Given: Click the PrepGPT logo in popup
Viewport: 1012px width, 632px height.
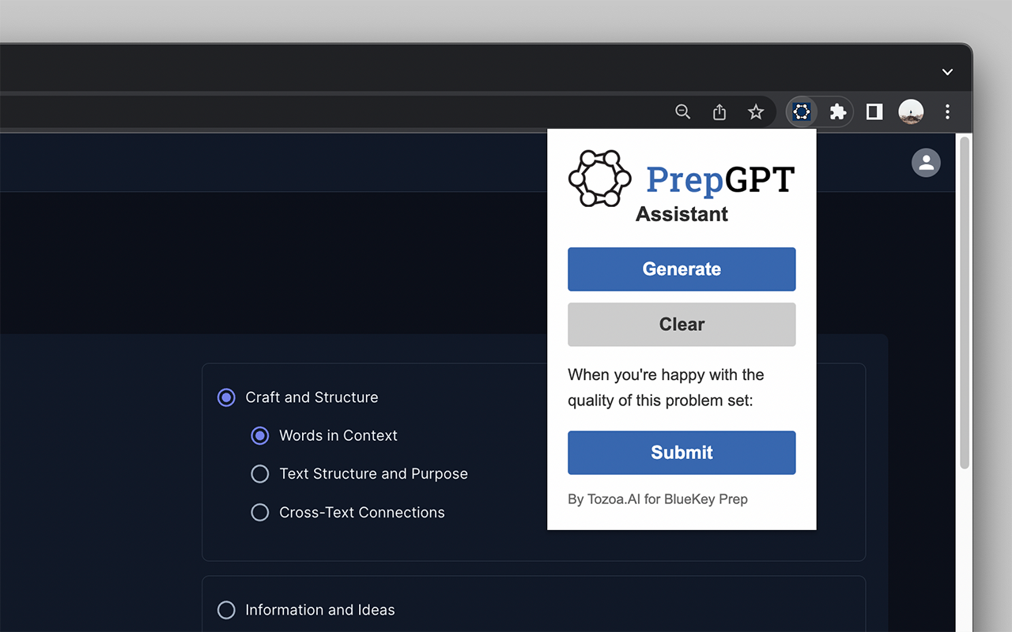Looking at the screenshot, I should coord(600,179).
